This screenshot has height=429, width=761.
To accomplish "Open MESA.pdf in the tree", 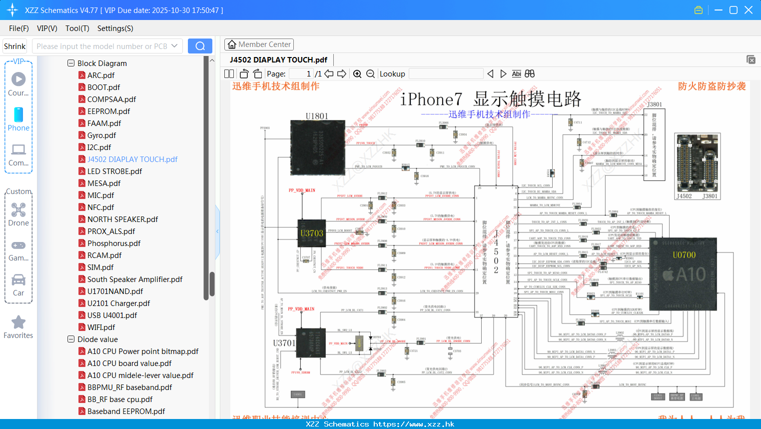I will pos(104,183).
